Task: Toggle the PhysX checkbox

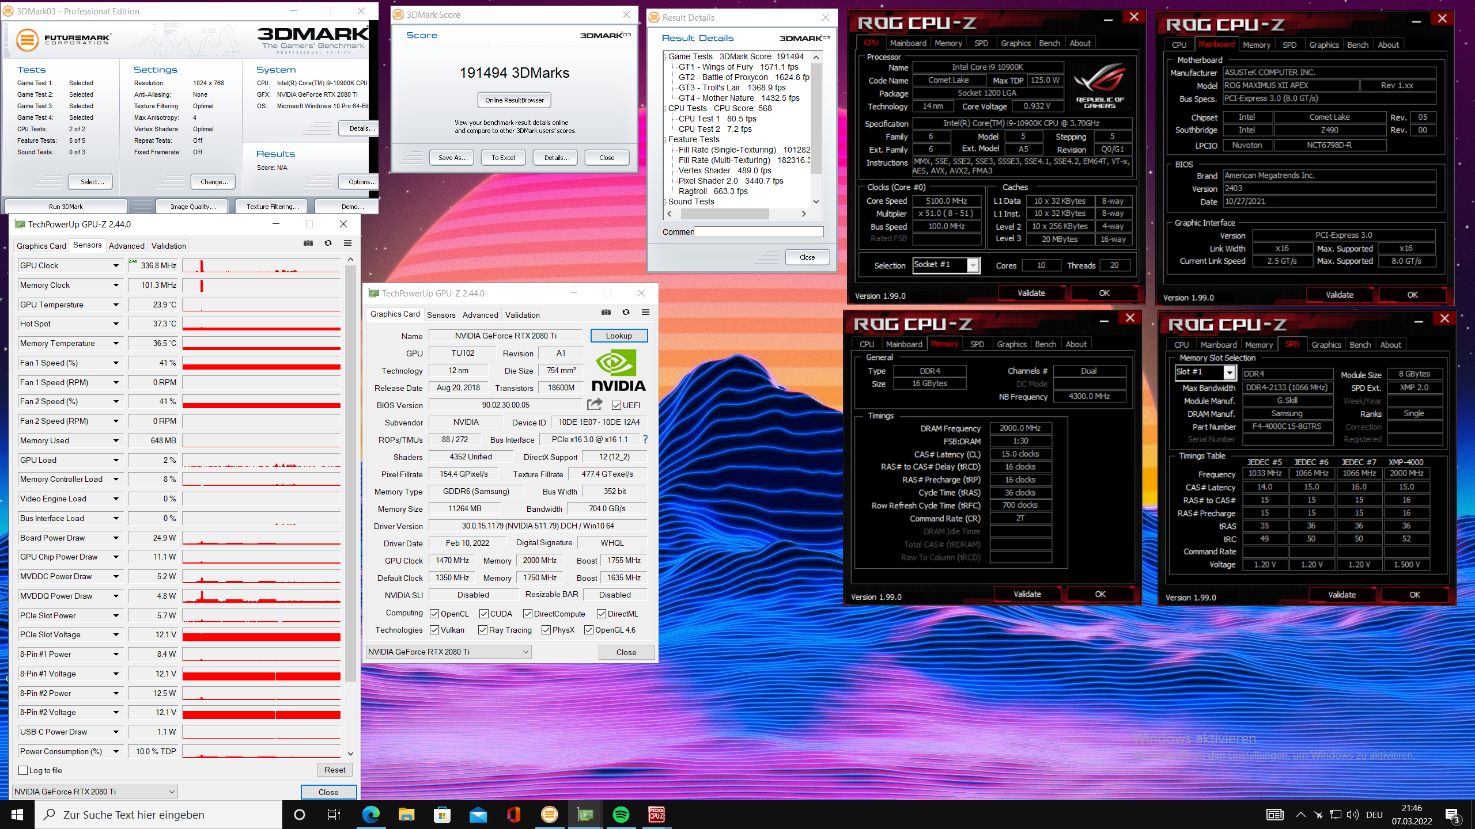Action: click(x=546, y=630)
